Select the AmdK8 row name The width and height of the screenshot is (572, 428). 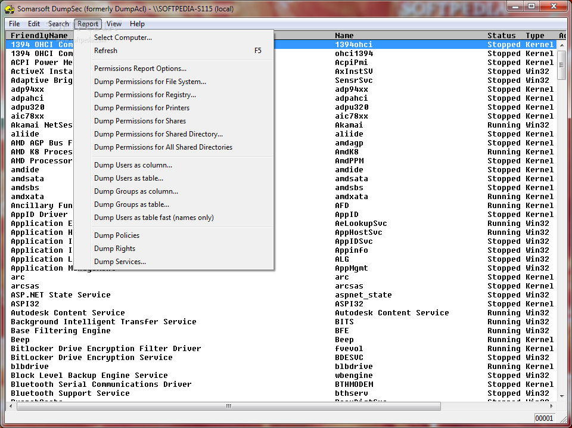[347, 152]
